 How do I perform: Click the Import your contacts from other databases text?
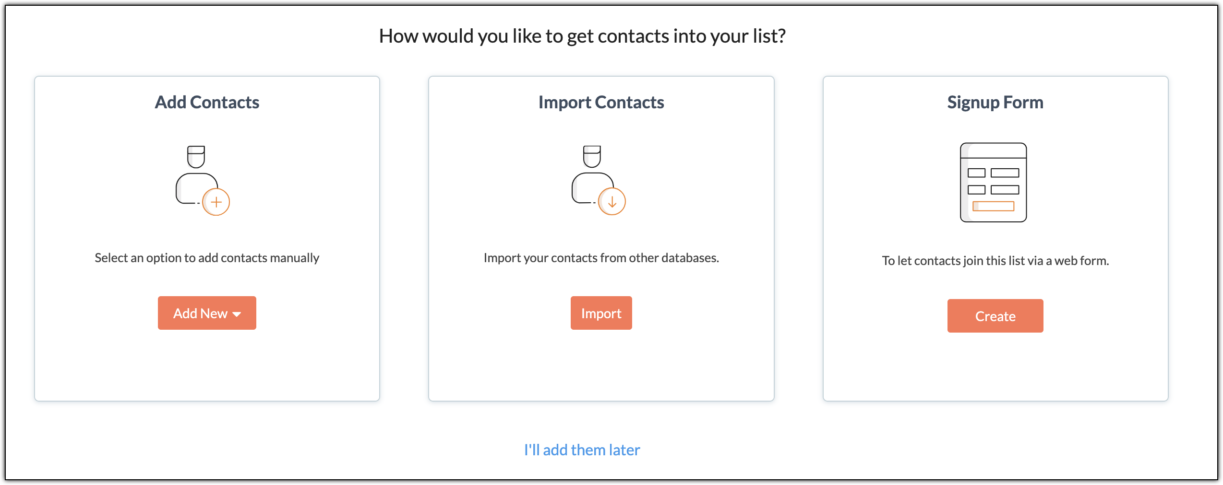click(601, 258)
